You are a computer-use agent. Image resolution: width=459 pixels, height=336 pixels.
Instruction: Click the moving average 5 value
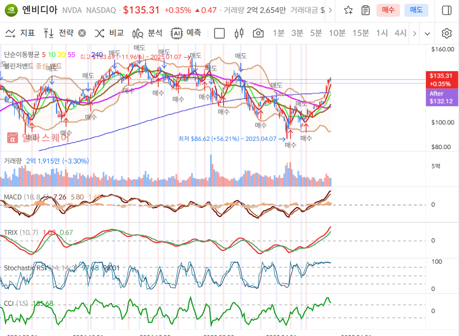[44, 55]
